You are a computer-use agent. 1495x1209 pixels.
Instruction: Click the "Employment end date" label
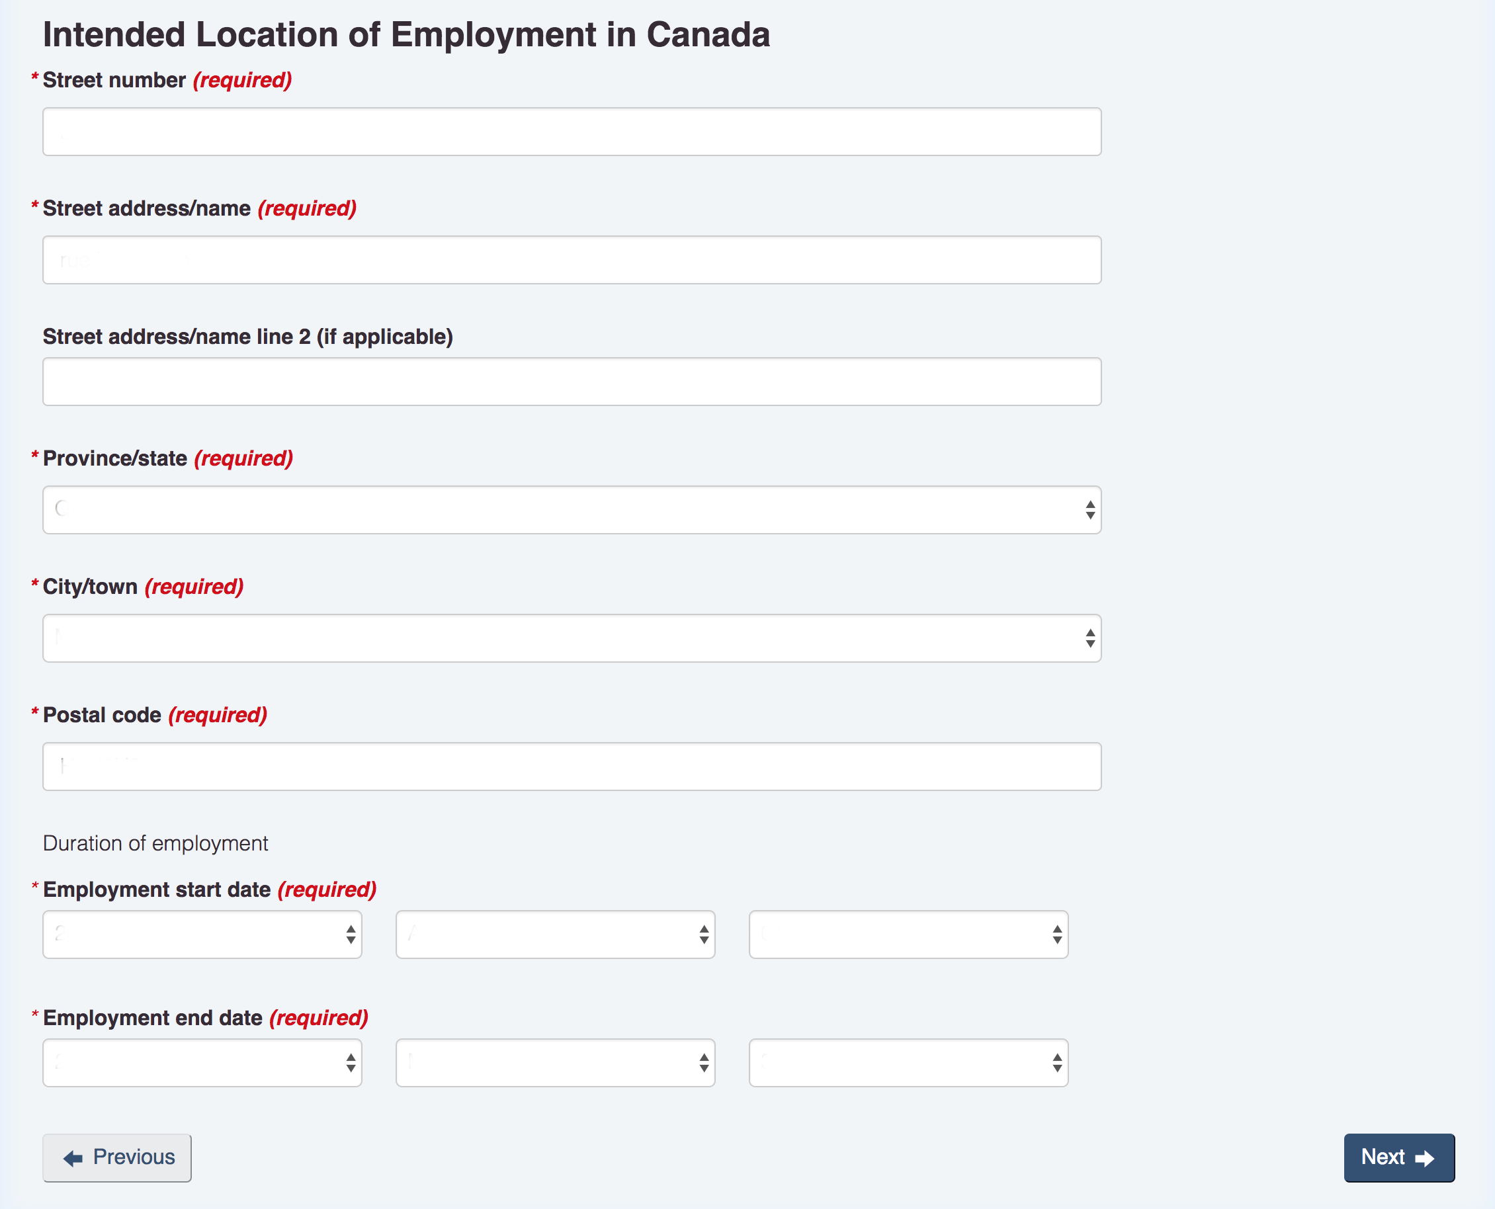(153, 1017)
